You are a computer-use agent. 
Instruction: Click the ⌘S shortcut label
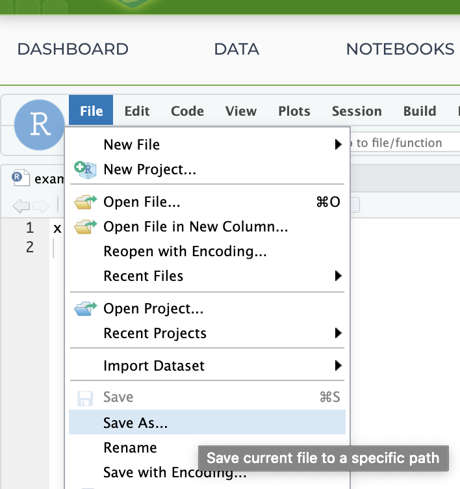(329, 397)
